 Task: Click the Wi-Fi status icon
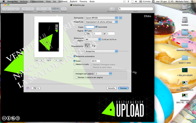click(132, 1)
